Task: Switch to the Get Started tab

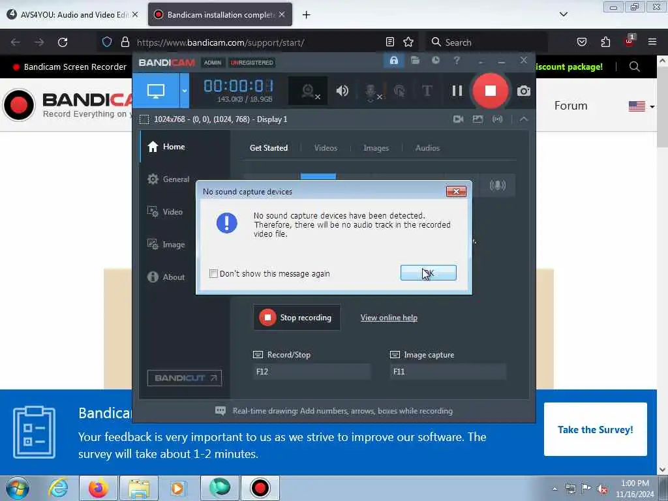Action: click(x=269, y=148)
